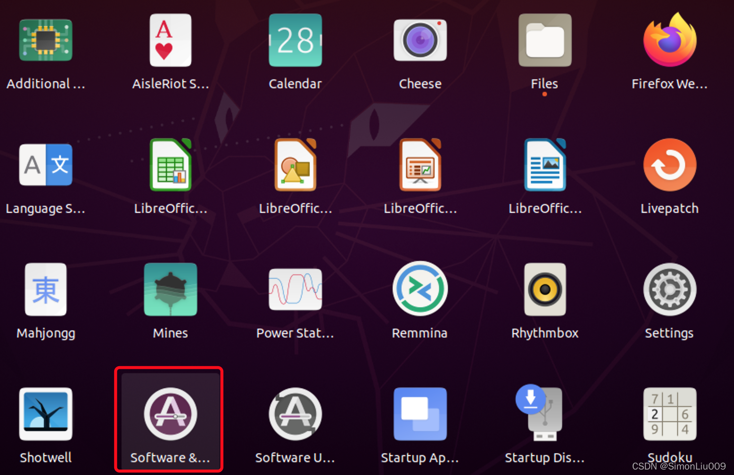
Task: Start the Mines game
Action: pos(170,290)
